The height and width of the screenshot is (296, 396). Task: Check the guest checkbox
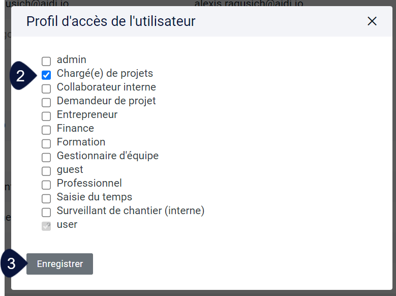coord(46,171)
